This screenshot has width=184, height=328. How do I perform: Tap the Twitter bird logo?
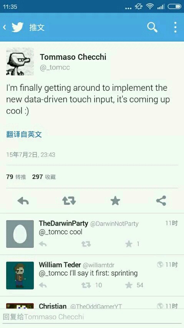(x=18, y=27)
